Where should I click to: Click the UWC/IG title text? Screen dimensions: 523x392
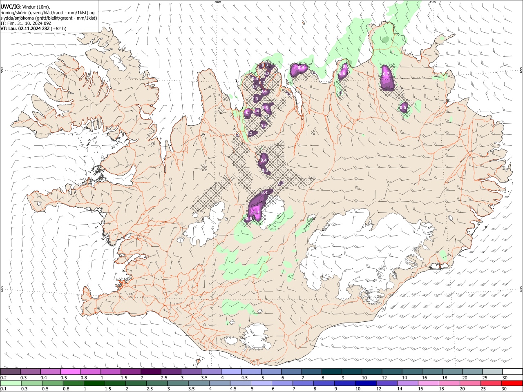point(10,7)
